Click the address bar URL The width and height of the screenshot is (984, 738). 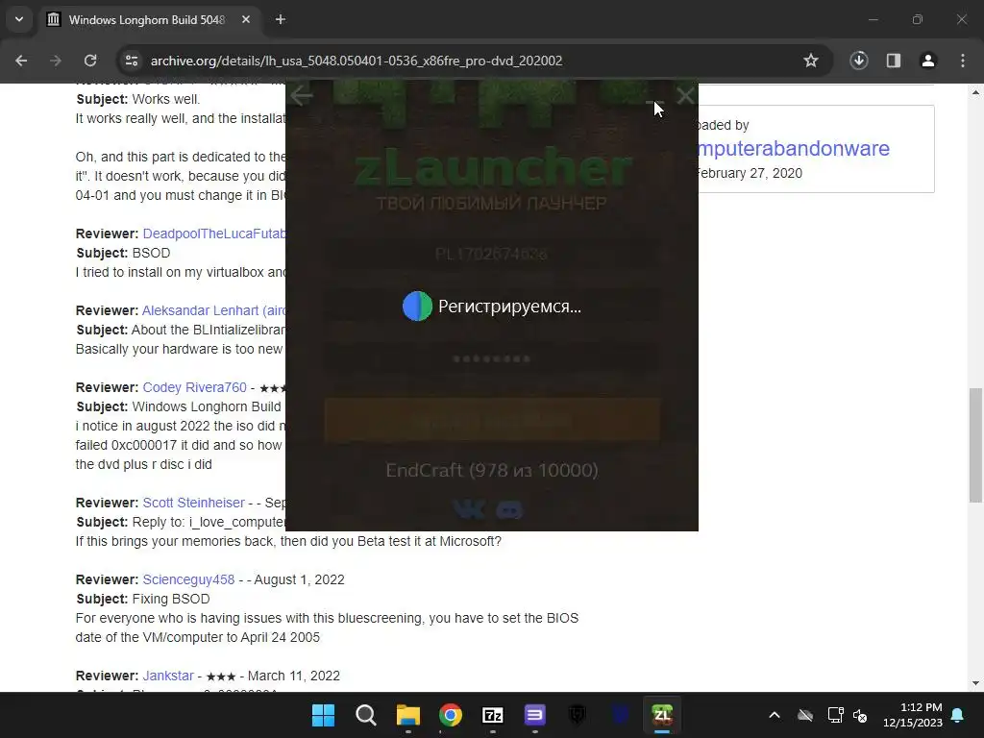tap(357, 61)
